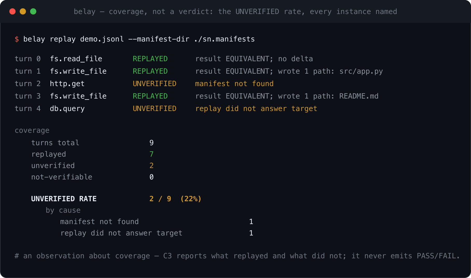
Task: Click the 'http.get' tool name
Action: 67,84
